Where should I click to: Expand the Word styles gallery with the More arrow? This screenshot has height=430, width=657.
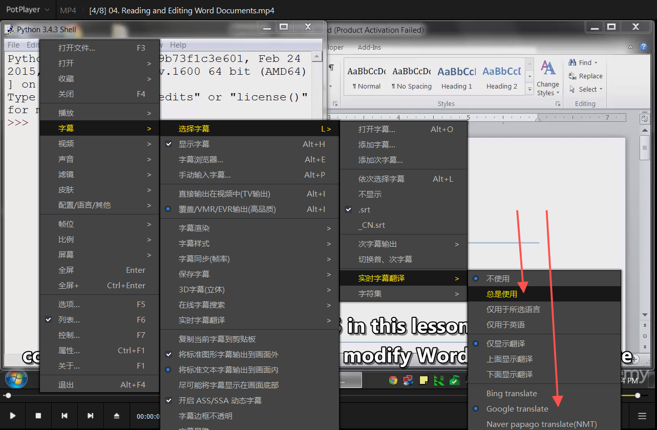(x=530, y=89)
